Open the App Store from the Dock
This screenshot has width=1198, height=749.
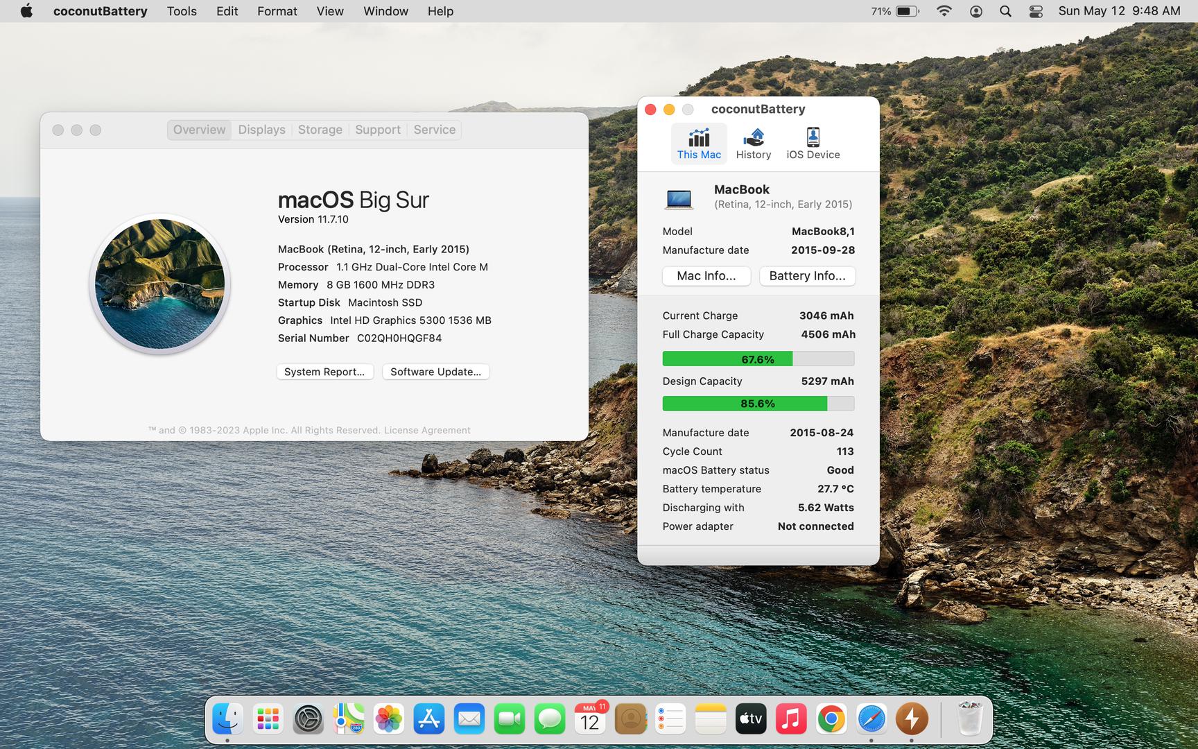(428, 719)
